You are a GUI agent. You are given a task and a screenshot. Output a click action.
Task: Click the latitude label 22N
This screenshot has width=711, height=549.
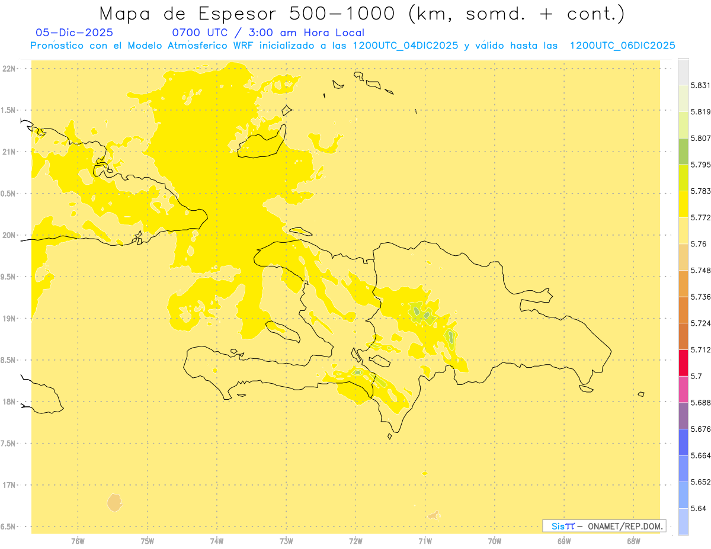click(10, 69)
